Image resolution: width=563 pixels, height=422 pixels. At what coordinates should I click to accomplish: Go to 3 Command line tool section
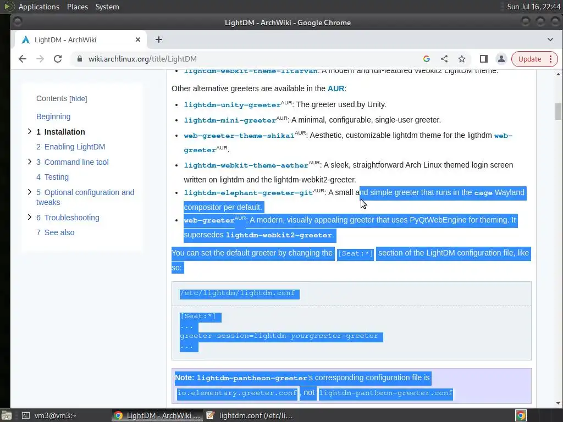tap(72, 162)
